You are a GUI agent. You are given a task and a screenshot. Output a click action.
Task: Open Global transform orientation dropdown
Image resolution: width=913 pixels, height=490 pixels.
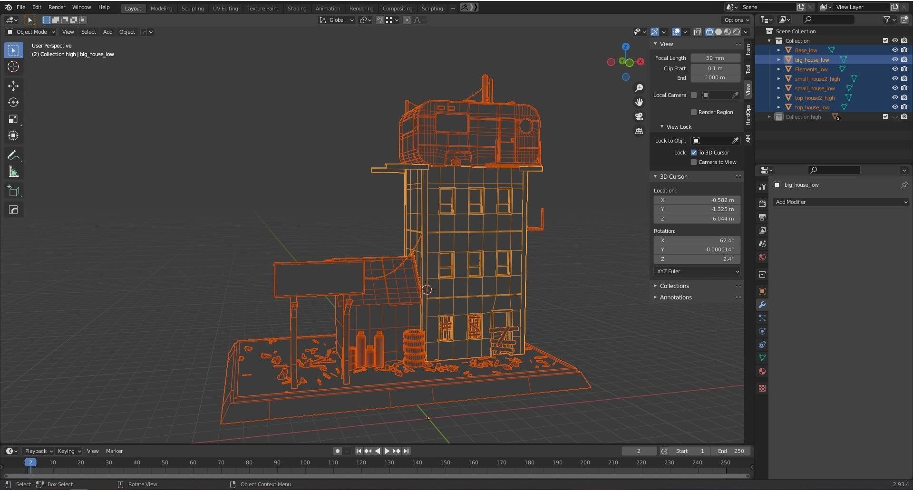(x=337, y=20)
